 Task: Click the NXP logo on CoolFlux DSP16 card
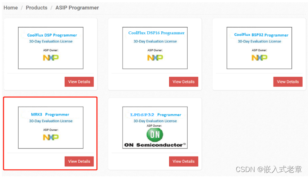pos(155,58)
